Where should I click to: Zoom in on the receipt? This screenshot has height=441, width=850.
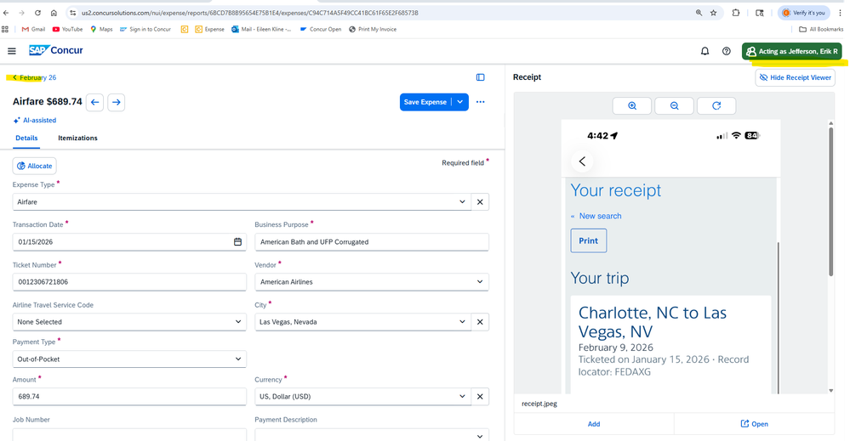click(632, 106)
